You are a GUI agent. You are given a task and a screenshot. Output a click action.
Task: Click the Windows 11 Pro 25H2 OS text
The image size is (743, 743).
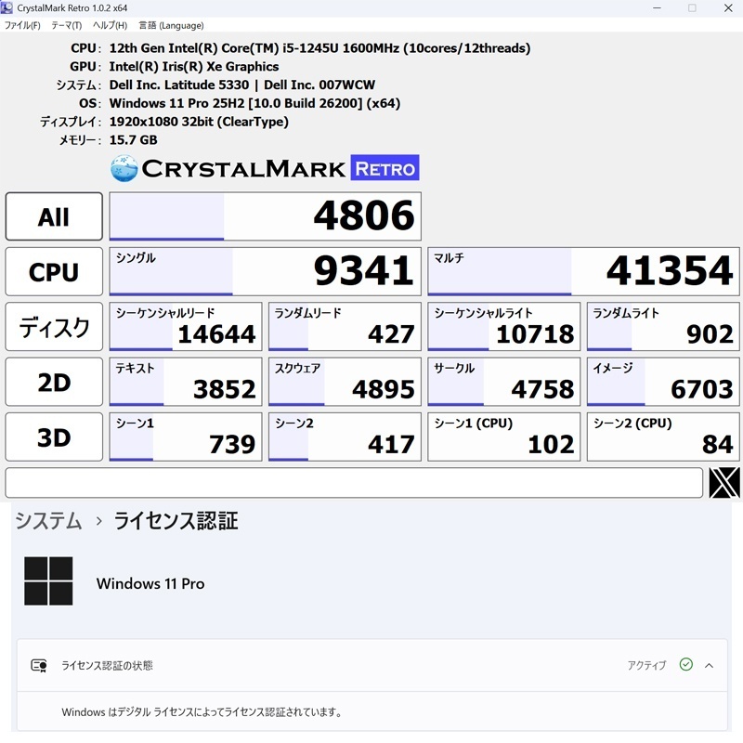pos(254,103)
